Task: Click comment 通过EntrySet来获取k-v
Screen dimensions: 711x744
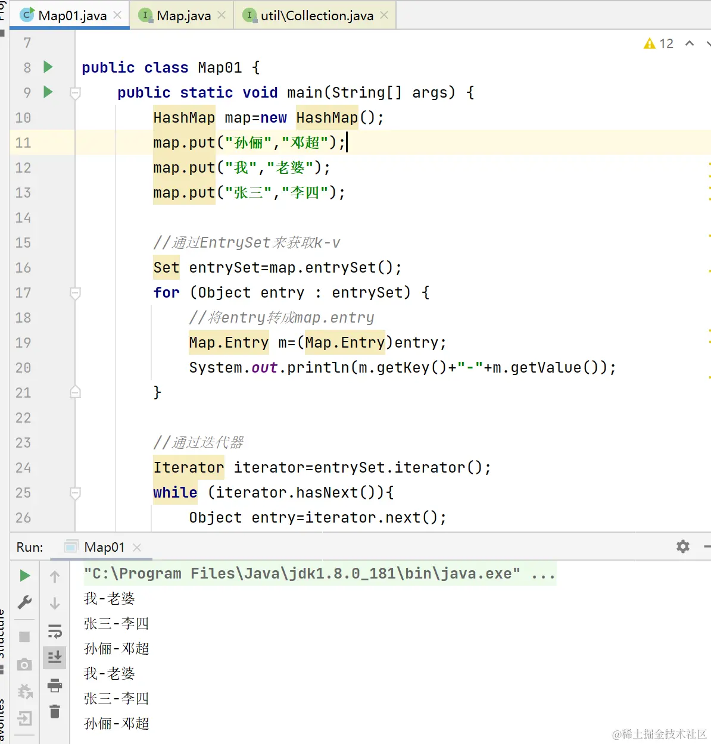Action: click(247, 243)
